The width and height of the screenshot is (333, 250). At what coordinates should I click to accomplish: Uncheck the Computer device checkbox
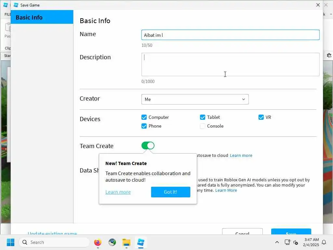coord(144,117)
